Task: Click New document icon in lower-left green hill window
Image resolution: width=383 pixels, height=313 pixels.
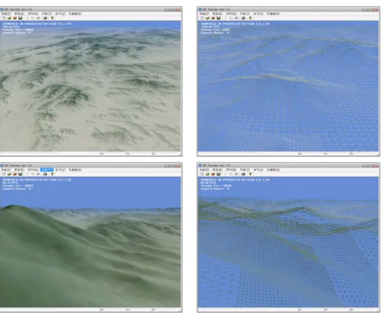Action: tap(4, 174)
